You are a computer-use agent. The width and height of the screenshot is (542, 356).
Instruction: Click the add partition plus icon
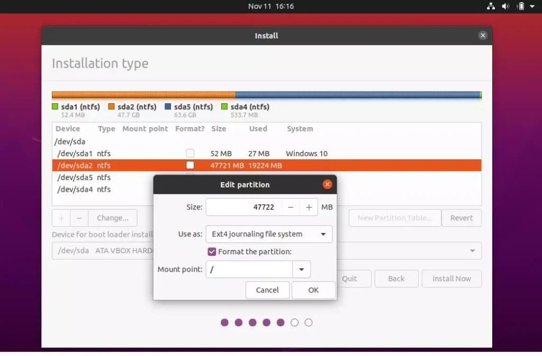click(61, 218)
